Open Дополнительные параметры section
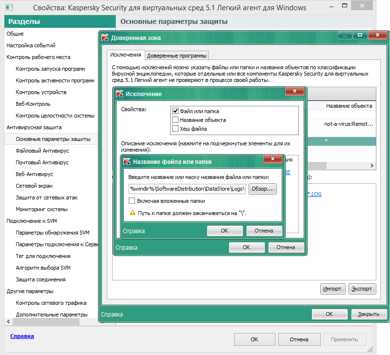The width and height of the screenshot is (390, 355). pyautogui.click(x=52, y=314)
